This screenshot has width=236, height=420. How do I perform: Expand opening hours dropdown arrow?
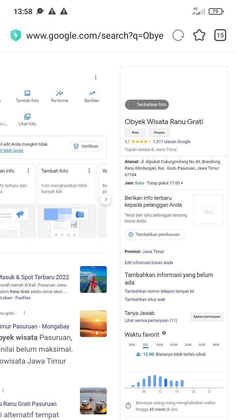182,183
